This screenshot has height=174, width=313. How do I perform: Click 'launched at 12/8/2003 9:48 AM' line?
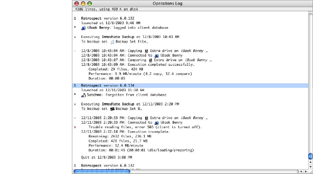tap(111, 23)
